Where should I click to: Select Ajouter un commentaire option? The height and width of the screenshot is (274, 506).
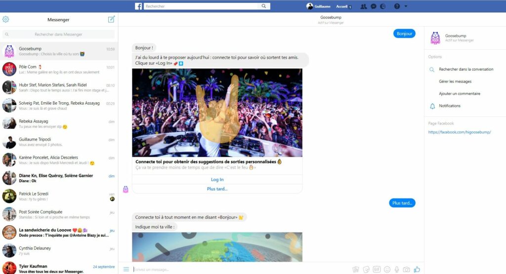point(460,94)
